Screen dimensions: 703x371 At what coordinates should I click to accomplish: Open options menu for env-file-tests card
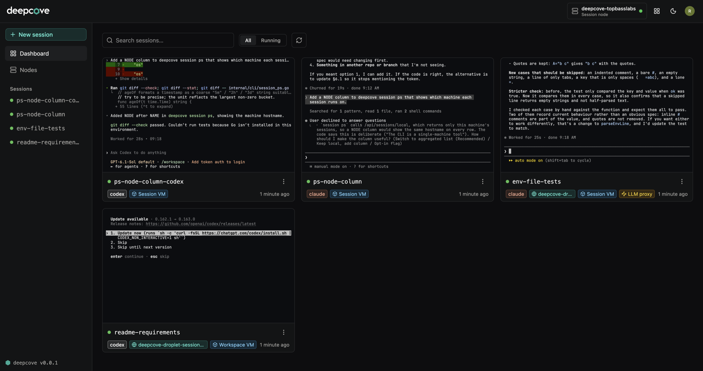pos(682,181)
